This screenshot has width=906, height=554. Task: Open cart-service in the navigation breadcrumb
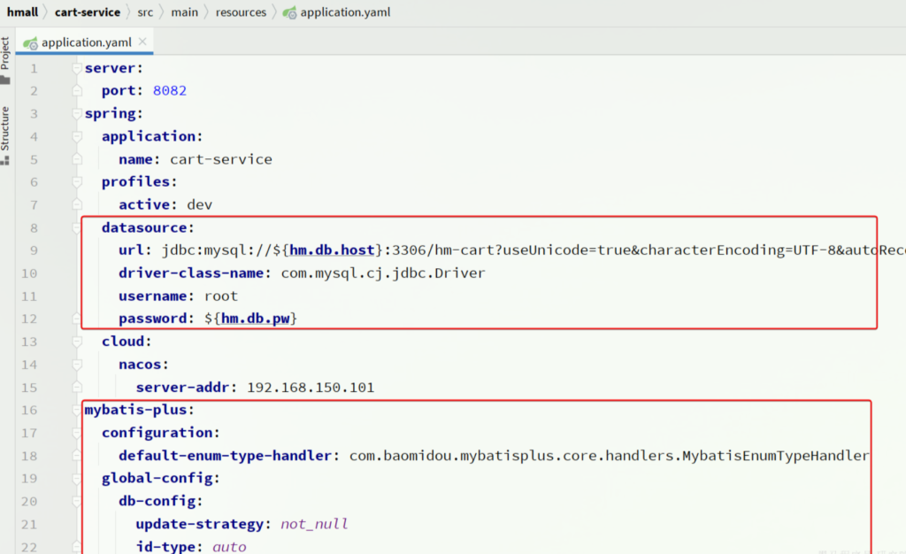click(x=88, y=12)
